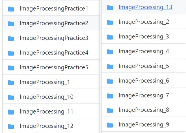Open the ImageProcessing_11 folder
This screenshot has width=186, height=133.
(x=46, y=112)
